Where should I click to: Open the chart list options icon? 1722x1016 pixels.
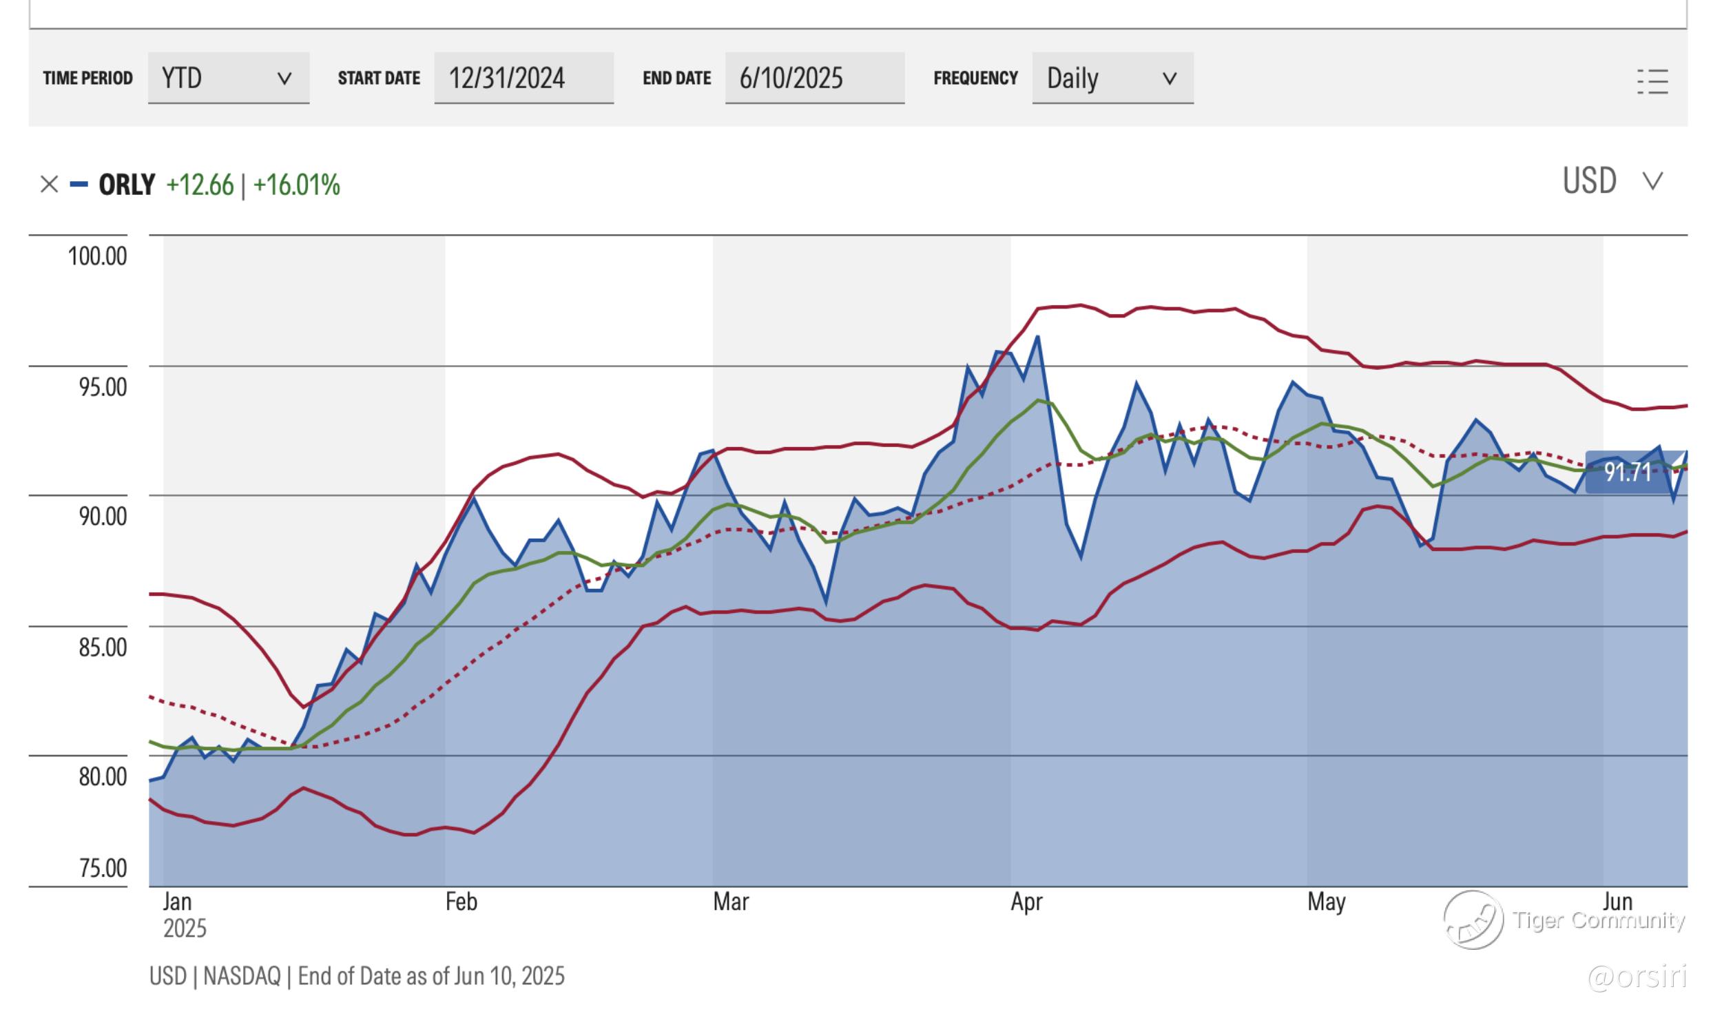coord(1652,81)
